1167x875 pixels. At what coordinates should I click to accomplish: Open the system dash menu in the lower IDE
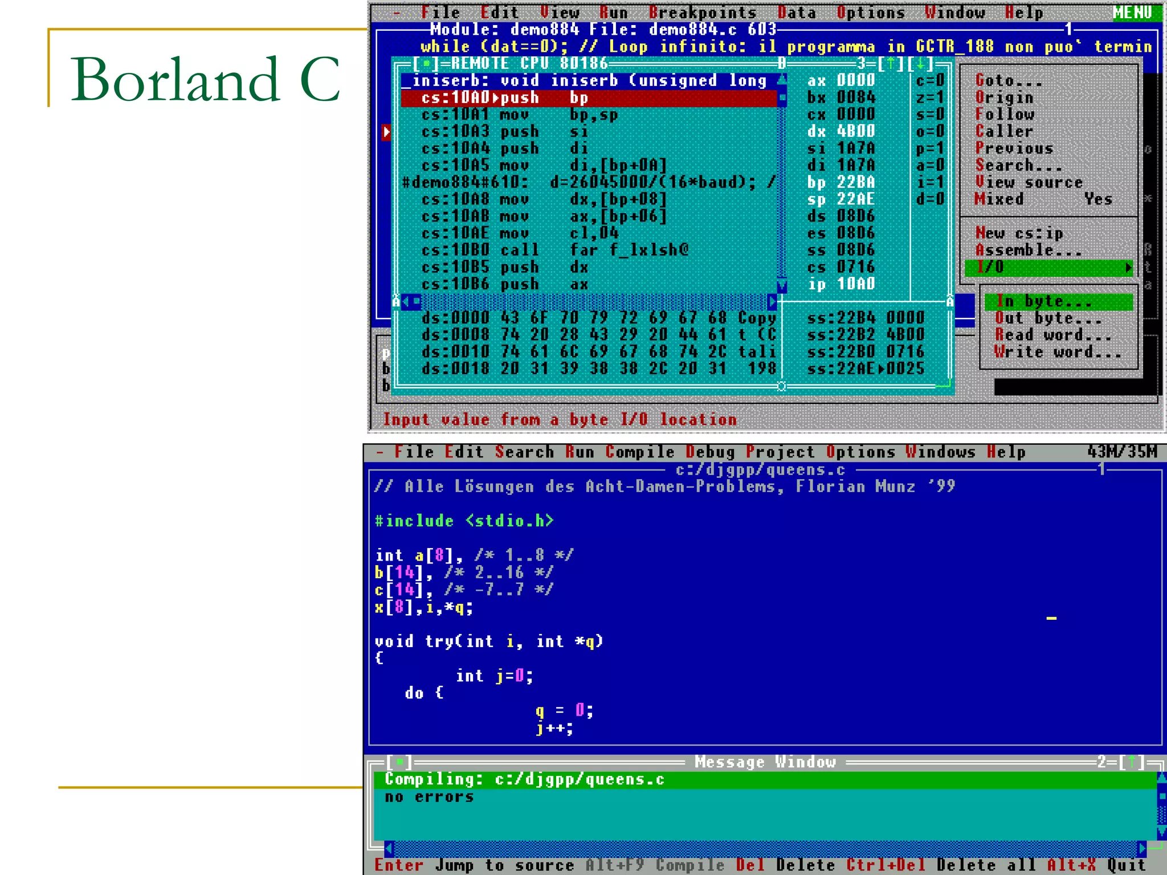point(380,452)
